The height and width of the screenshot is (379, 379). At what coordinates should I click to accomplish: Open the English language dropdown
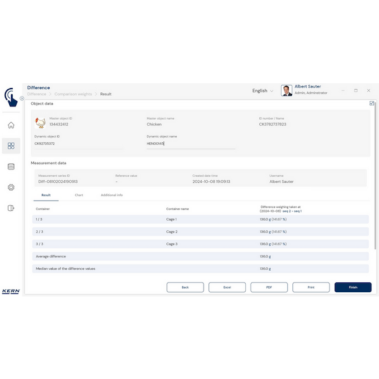point(263,90)
